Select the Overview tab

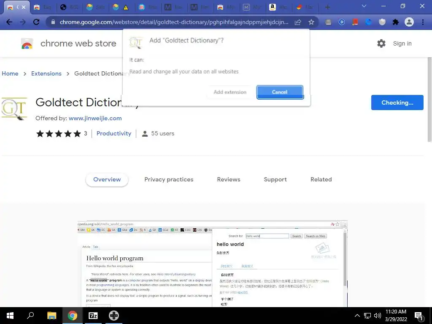click(x=107, y=179)
